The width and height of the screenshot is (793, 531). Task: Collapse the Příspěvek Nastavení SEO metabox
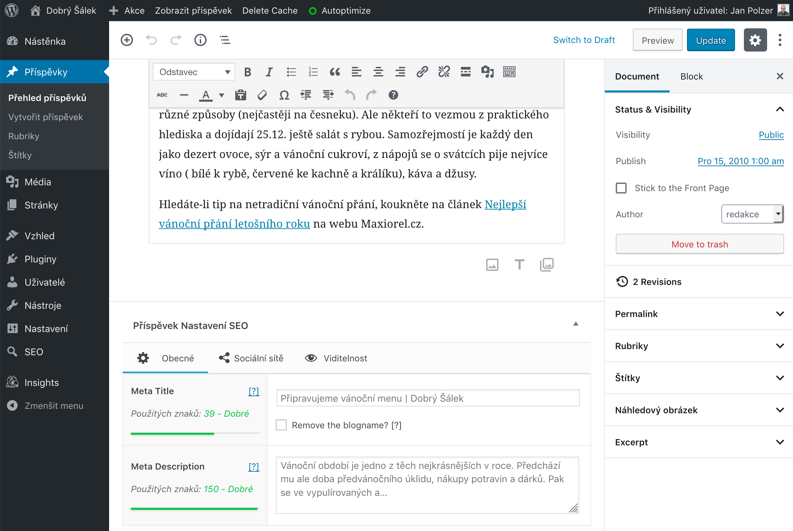576,324
